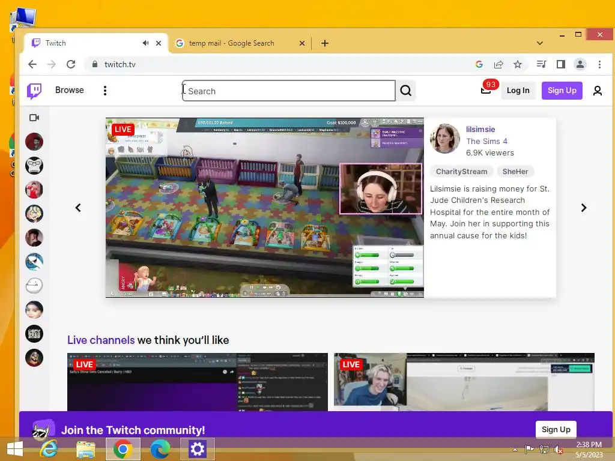Open third sidebar channel avatar in red
This screenshot has width=615, height=461.
click(34, 190)
